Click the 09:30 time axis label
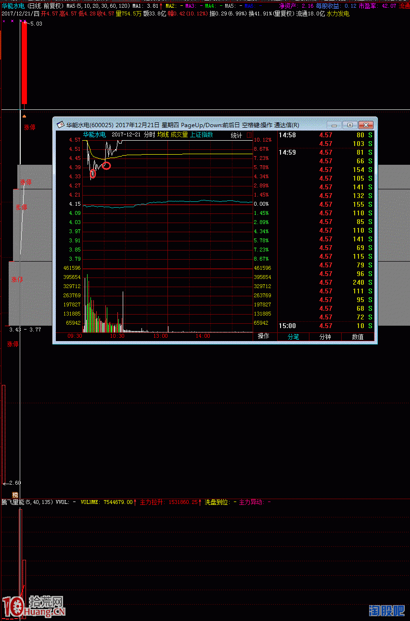This screenshot has height=621, width=410. click(75, 336)
